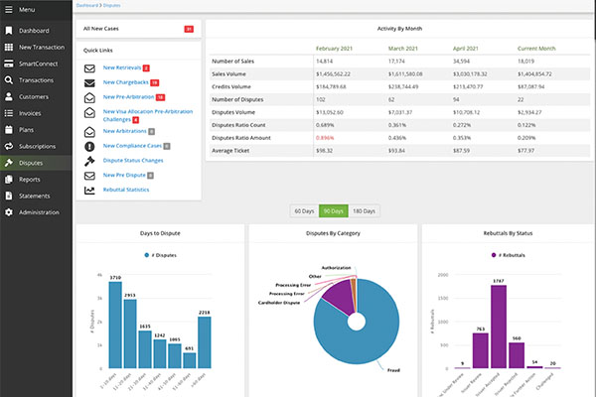Click the 2218 disputes bar
The height and width of the screenshot is (397, 596).
[205, 342]
